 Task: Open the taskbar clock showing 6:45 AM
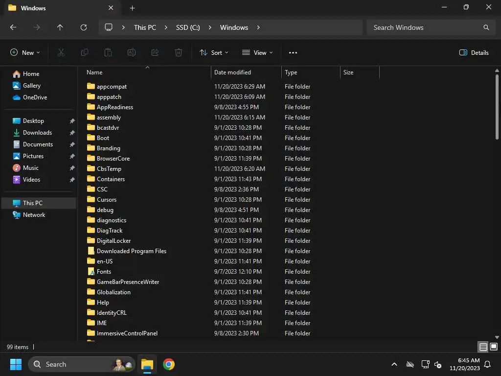(465, 364)
